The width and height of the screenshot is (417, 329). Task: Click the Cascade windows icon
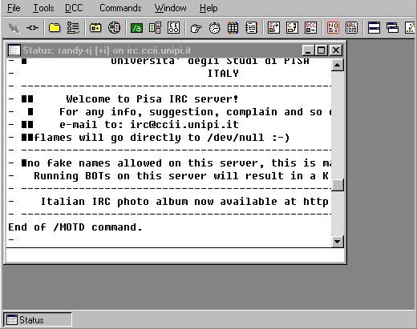tap(392, 28)
